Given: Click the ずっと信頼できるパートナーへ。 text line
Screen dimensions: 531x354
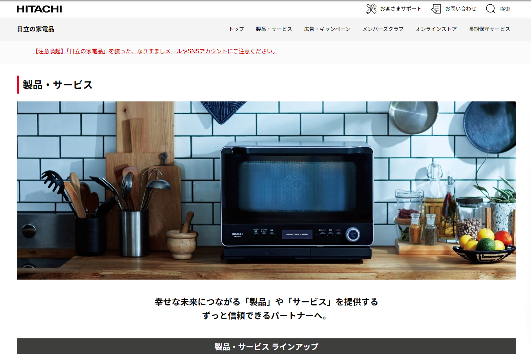Looking at the screenshot, I should [265, 316].
